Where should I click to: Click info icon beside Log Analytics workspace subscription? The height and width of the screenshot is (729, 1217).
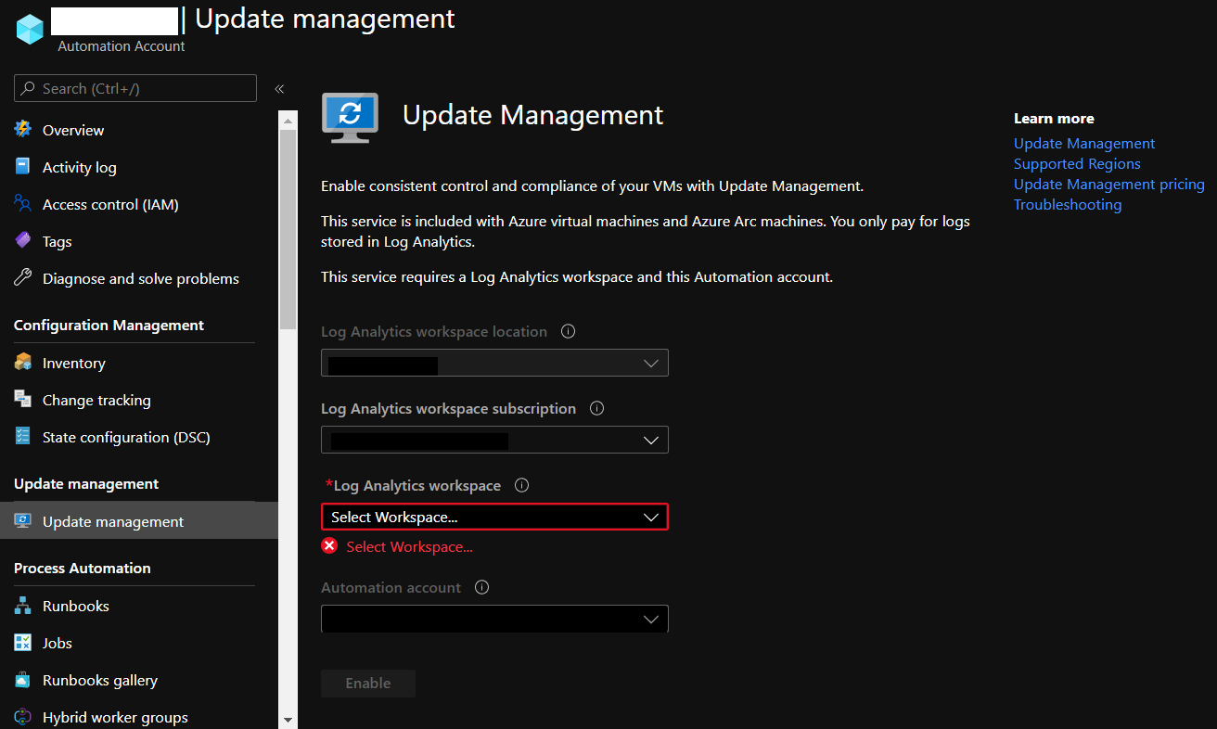597,408
